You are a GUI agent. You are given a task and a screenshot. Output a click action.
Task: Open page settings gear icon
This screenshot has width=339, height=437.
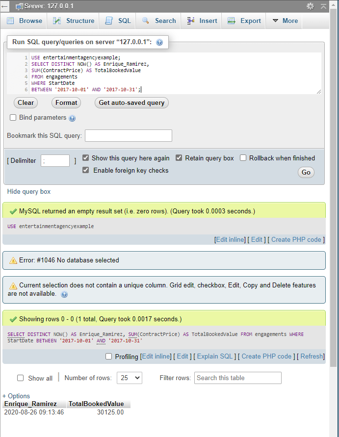point(310,6)
